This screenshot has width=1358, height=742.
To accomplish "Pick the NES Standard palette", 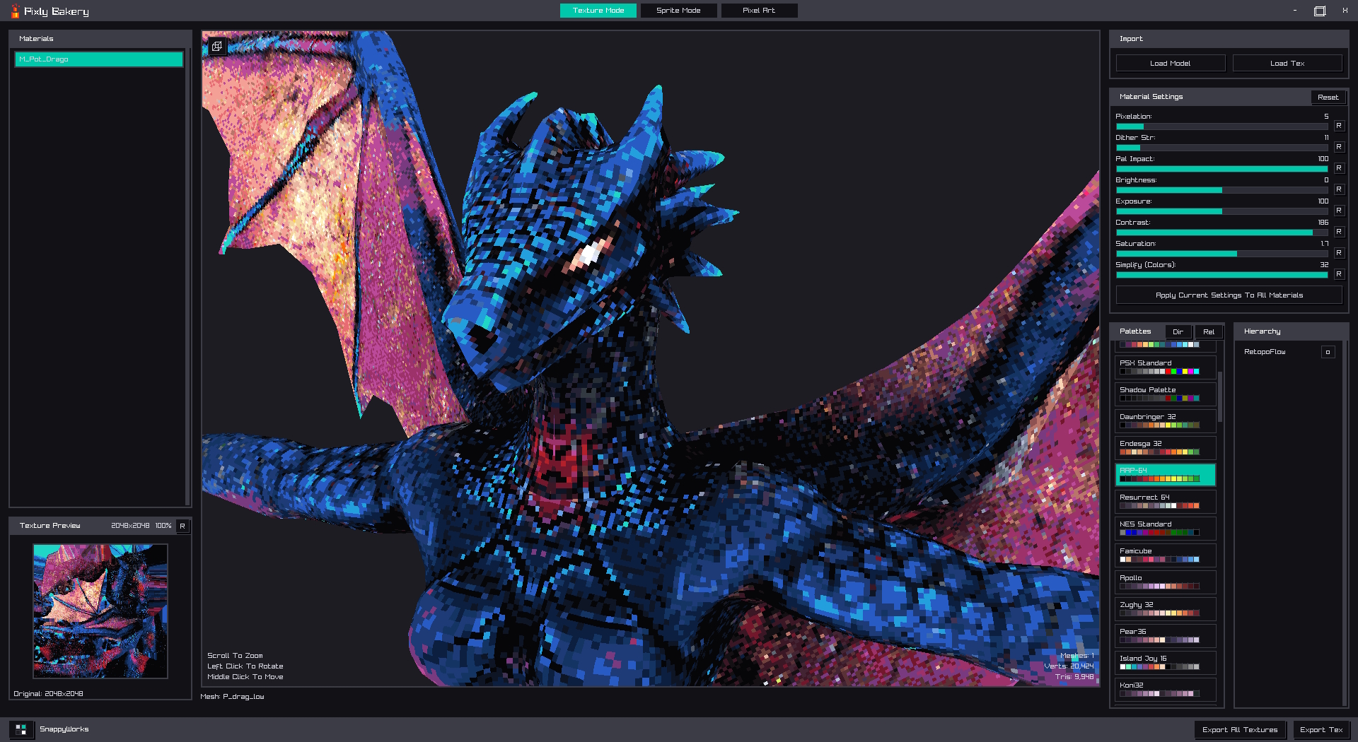I will tap(1166, 528).
